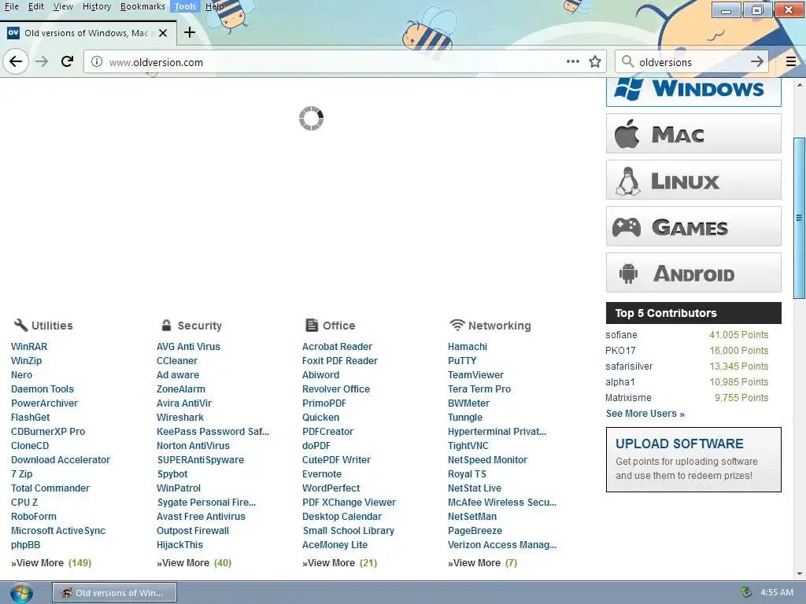Image resolution: width=806 pixels, height=604 pixels.
Task: View More Utilities (149)
Action: (x=51, y=563)
